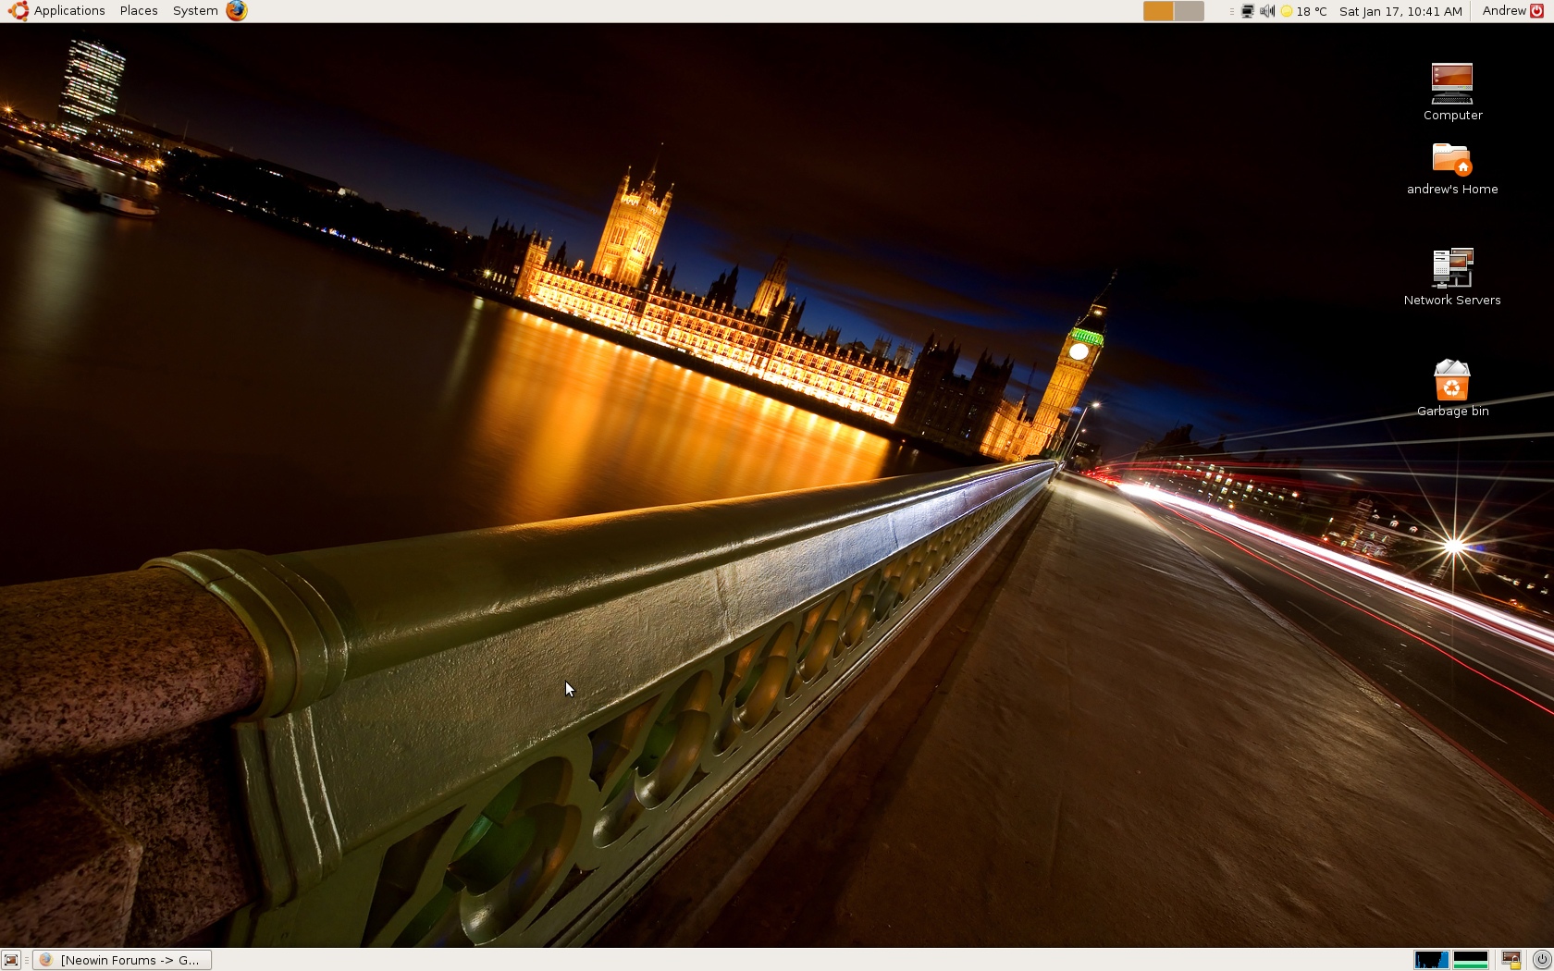The width and height of the screenshot is (1554, 971).
Task: Open the weather applet showing 18 °C
Action: pyautogui.click(x=1304, y=11)
